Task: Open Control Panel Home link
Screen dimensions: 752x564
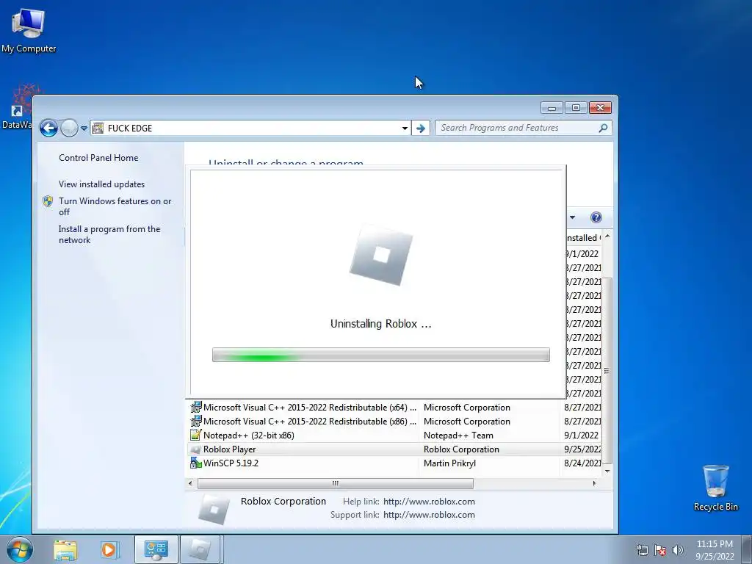Action: [98, 158]
